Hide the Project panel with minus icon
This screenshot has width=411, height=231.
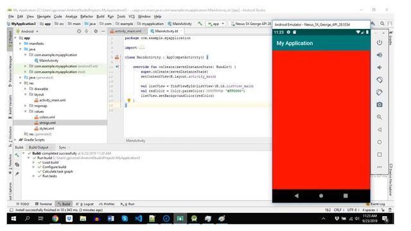coord(103,31)
